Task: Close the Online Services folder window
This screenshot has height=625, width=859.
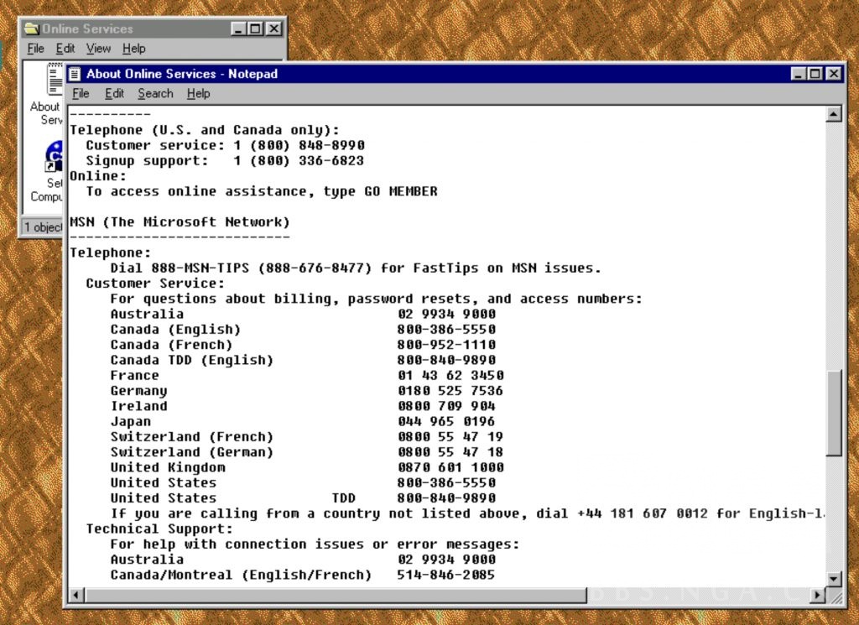Action: pos(273,29)
